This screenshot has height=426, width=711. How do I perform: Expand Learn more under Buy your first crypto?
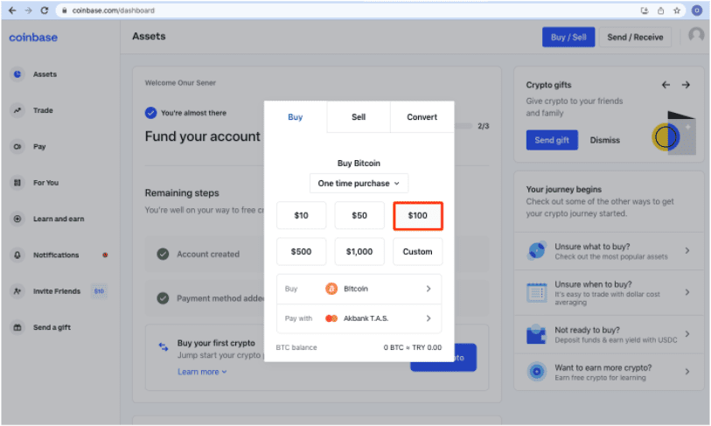[202, 372]
